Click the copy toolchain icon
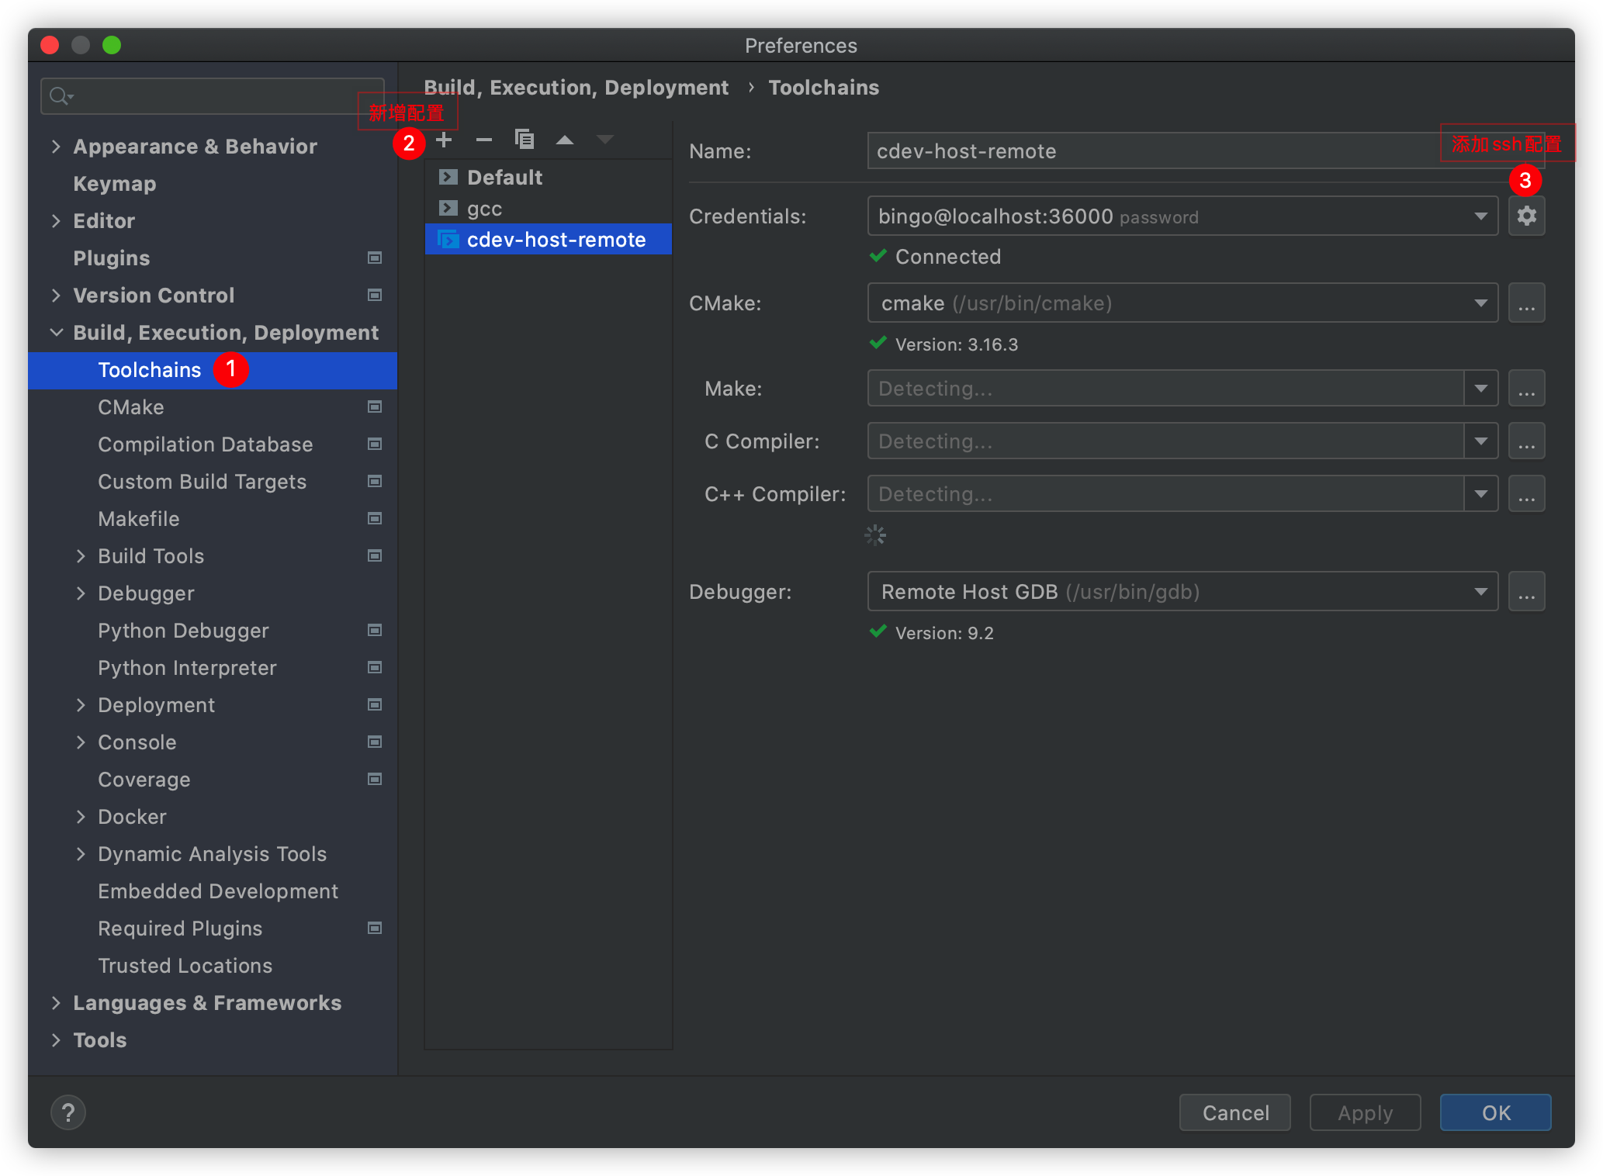The width and height of the screenshot is (1603, 1176). (x=525, y=140)
